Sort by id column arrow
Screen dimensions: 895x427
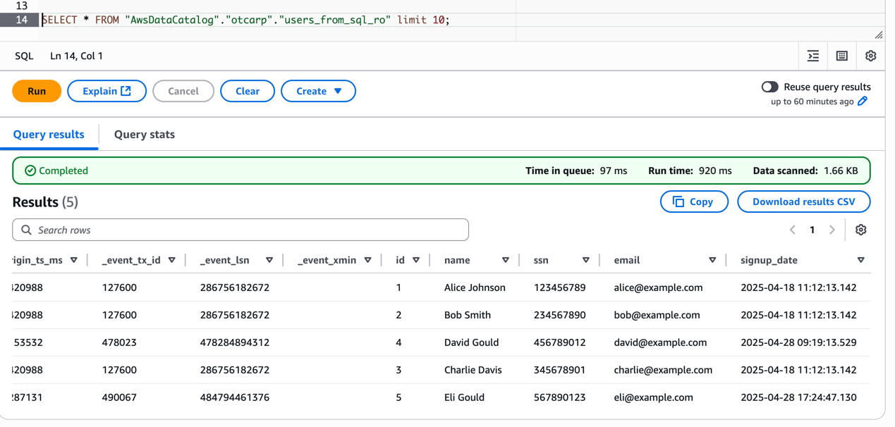point(416,260)
